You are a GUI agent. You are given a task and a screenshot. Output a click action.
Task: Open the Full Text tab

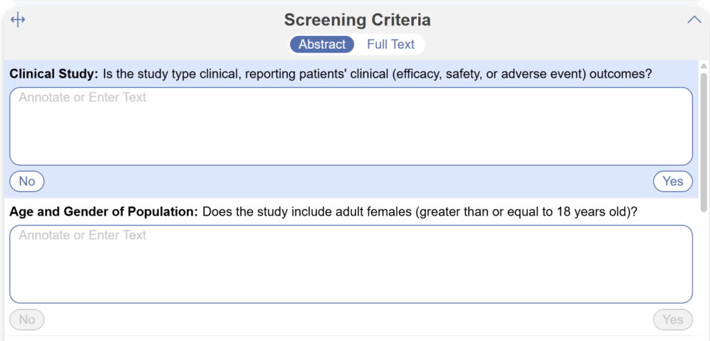pos(390,44)
